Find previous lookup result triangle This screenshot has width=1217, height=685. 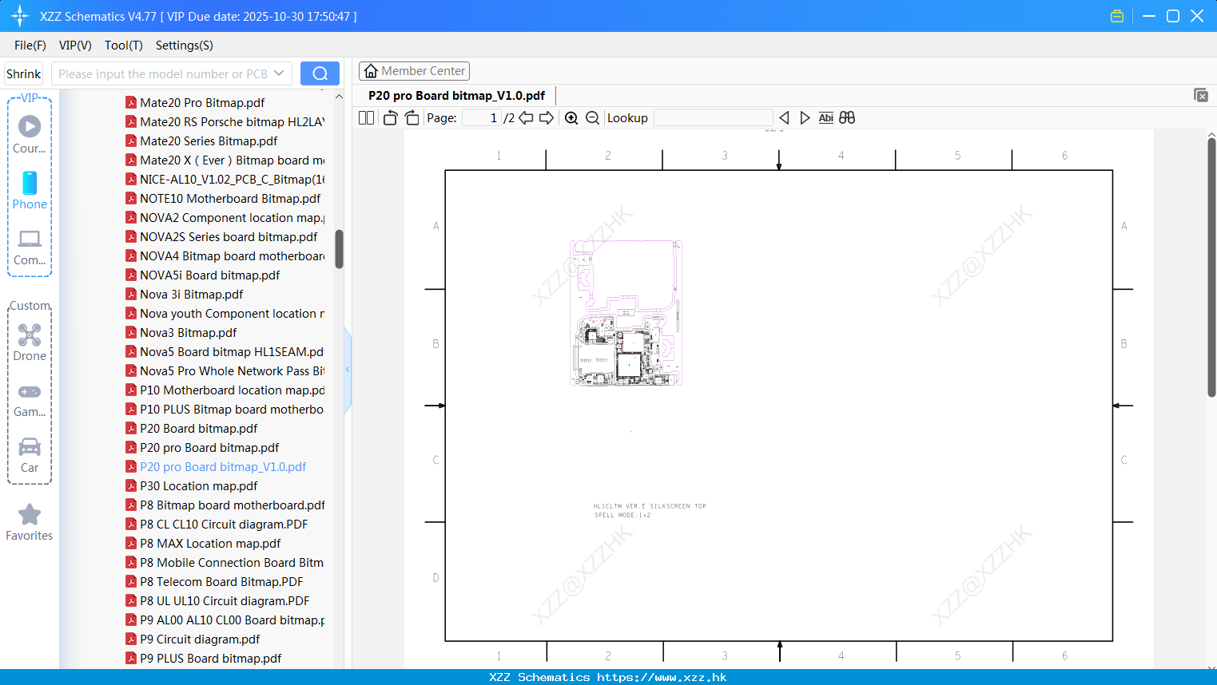point(784,117)
